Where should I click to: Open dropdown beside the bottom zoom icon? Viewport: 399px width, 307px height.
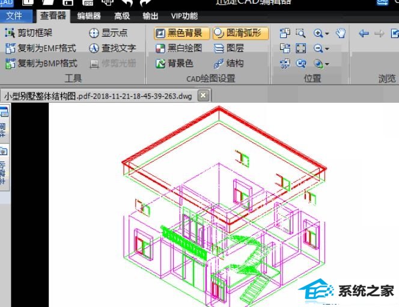tap(327, 64)
